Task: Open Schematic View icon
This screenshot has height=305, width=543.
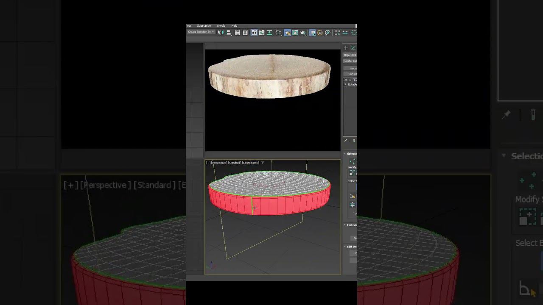Action: (278, 33)
